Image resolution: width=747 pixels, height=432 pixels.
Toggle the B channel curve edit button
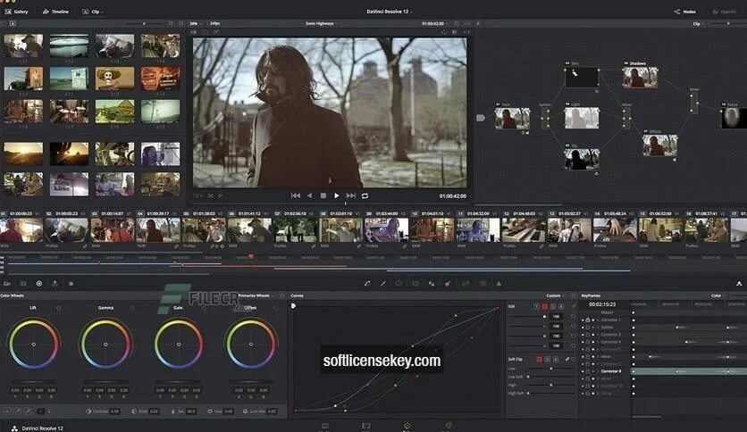coord(561,306)
